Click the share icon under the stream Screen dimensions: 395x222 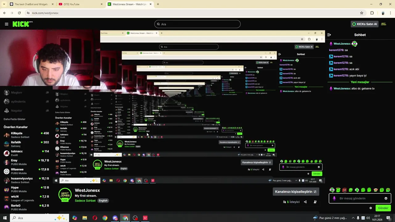click(305, 202)
